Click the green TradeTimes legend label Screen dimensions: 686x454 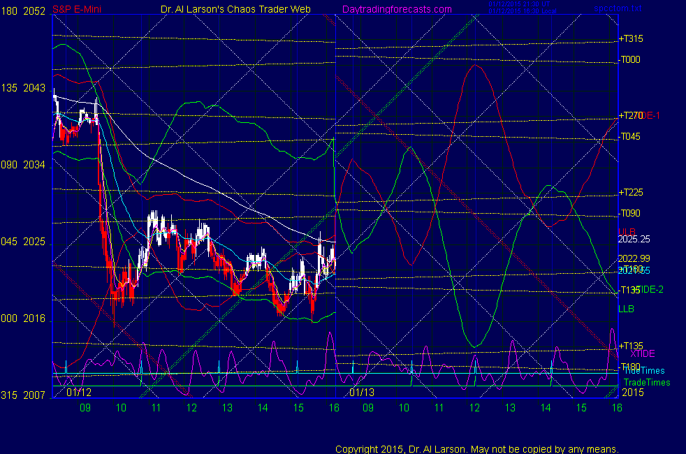646,382
